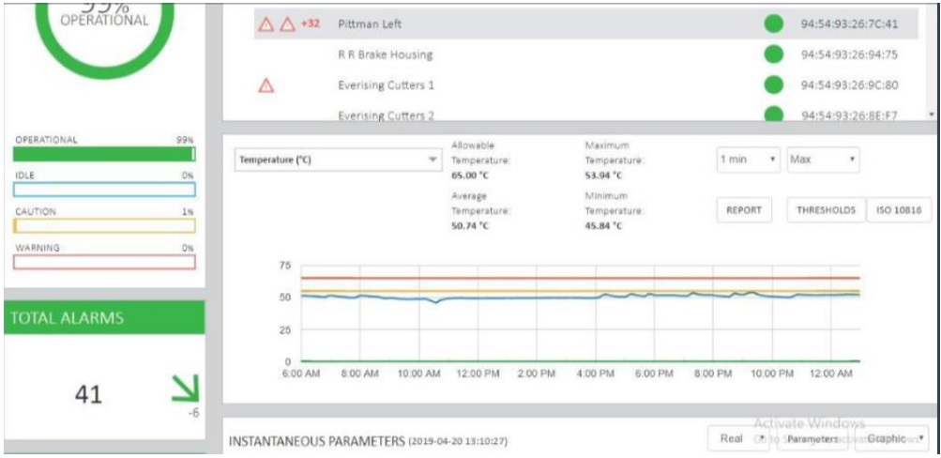941x458 pixels.
Task: Open the THRESHOLDS settings button
Action: (825, 210)
